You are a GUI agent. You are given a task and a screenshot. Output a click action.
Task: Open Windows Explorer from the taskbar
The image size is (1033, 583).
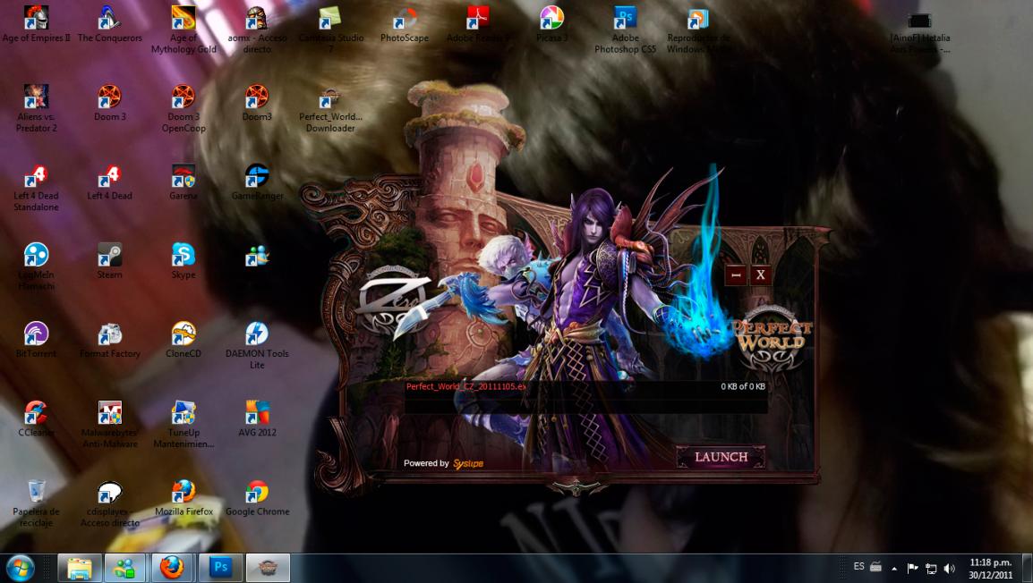(x=80, y=567)
